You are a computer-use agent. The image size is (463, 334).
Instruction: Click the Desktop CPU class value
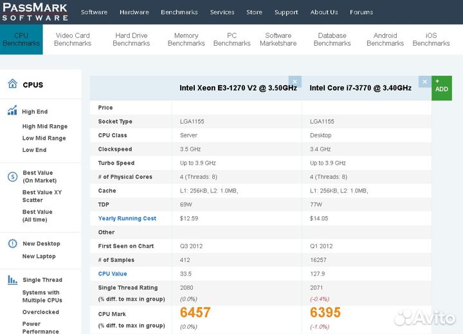coord(320,135)
